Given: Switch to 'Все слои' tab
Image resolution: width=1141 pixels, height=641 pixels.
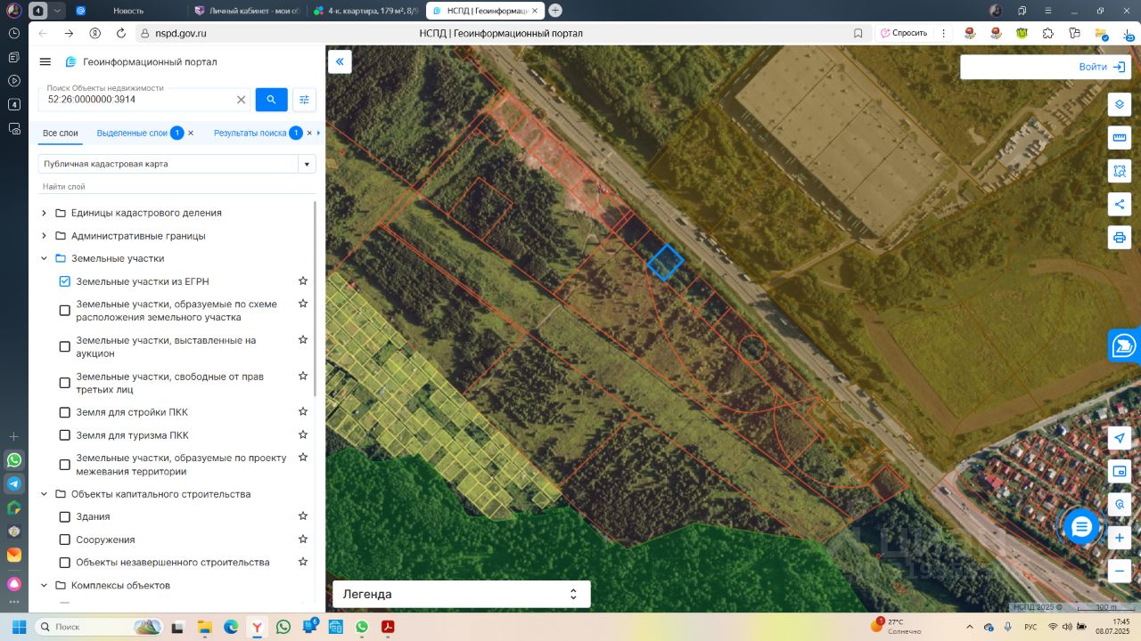Looking at the screenshot, I should (x=61, y=133).
